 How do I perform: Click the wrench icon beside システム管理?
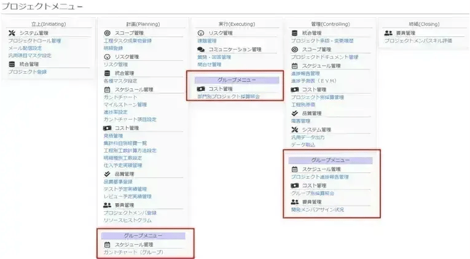point(12,33)
